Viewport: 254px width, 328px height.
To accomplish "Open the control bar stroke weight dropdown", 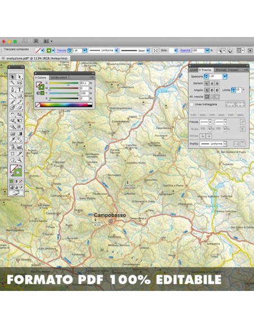I will tap(84, 51).
